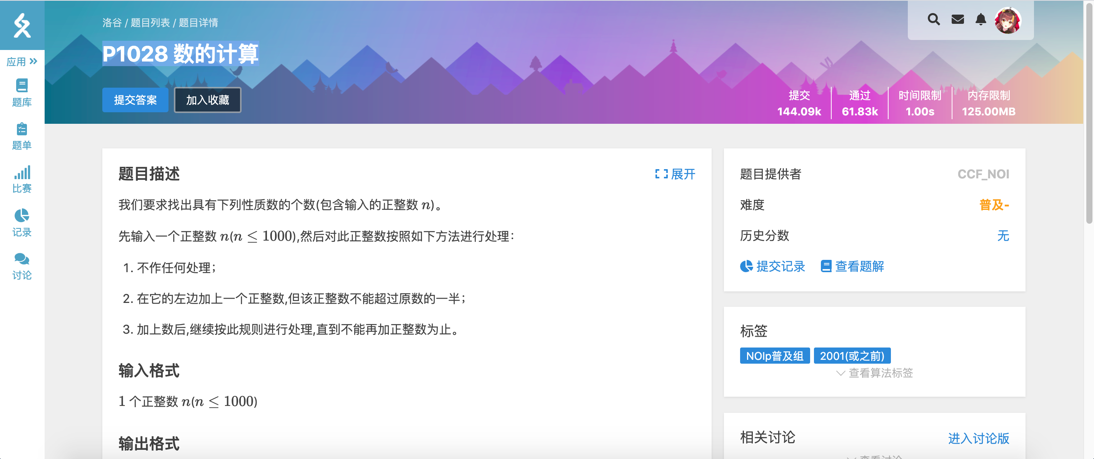Click the Luogu logo
1094x459 pixels.
click(22, 25)
